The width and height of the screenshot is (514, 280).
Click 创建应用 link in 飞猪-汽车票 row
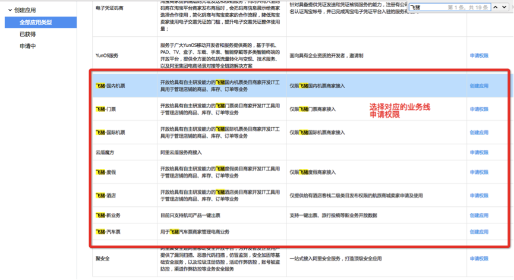[479, 232]
